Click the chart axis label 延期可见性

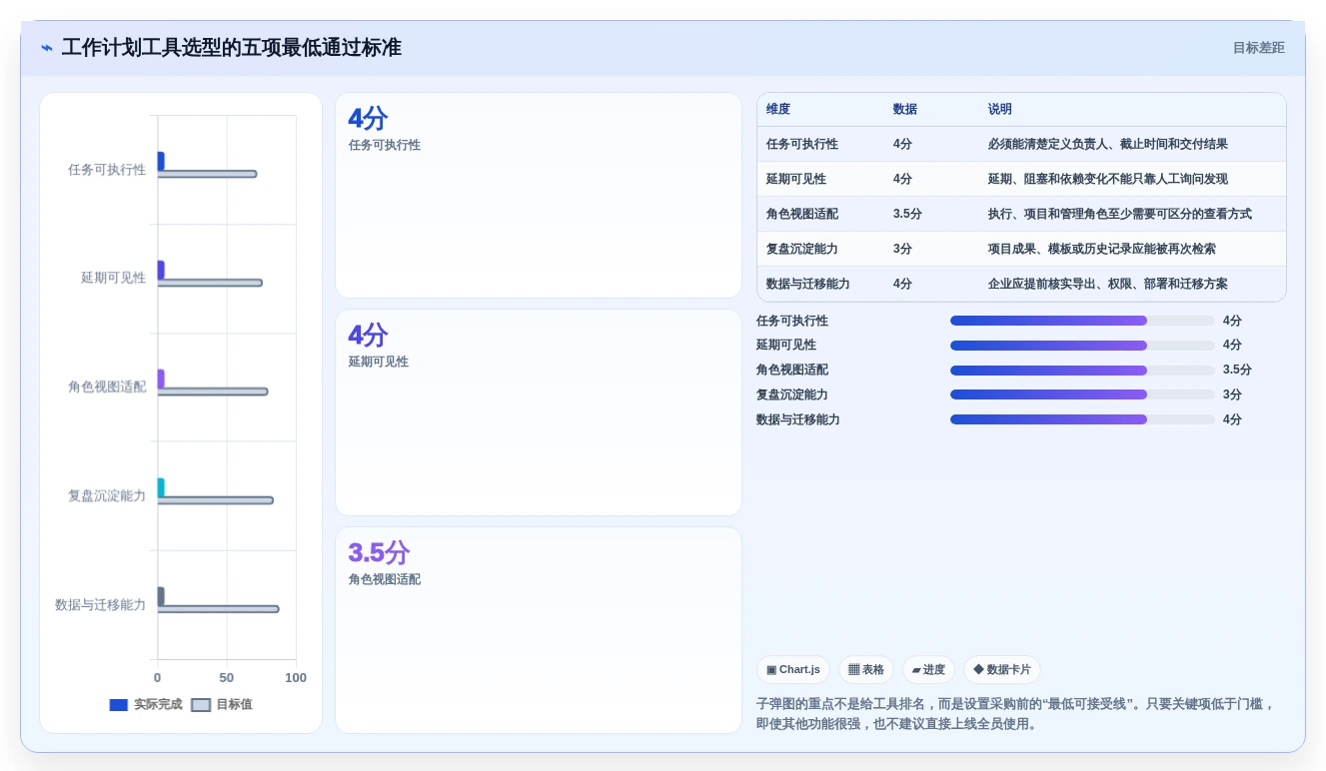click(x=113, y=278)
